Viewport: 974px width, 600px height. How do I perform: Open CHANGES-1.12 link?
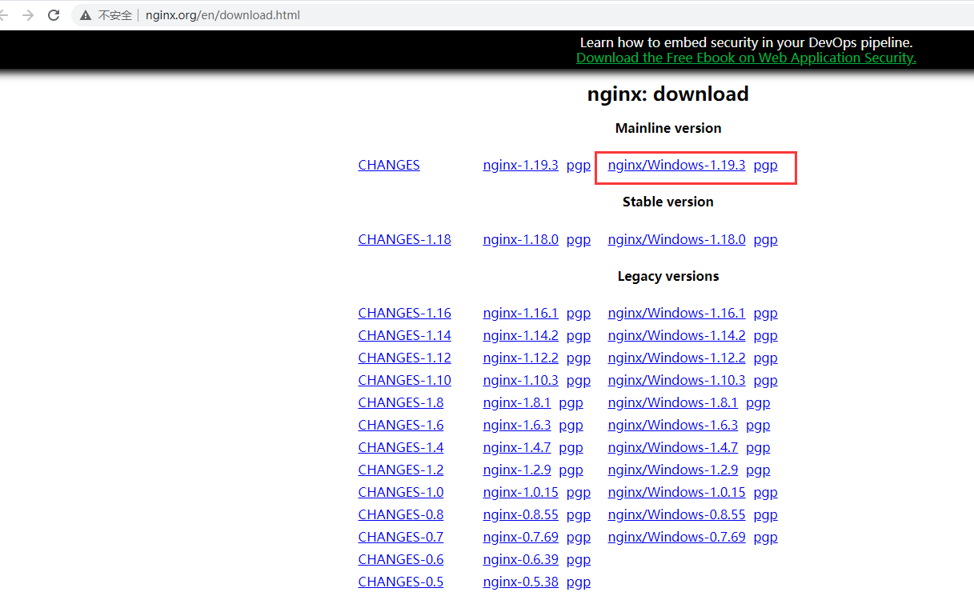404,358
